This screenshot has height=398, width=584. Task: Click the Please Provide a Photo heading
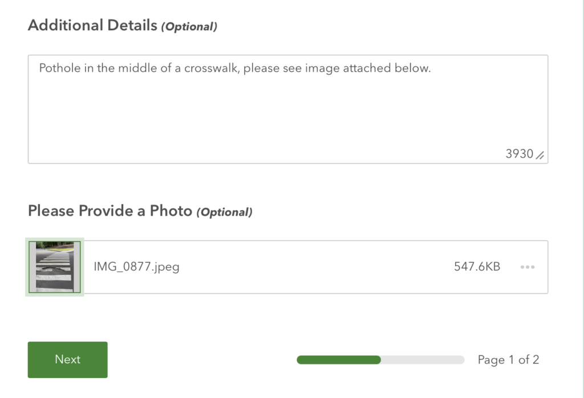click(110, 211)
